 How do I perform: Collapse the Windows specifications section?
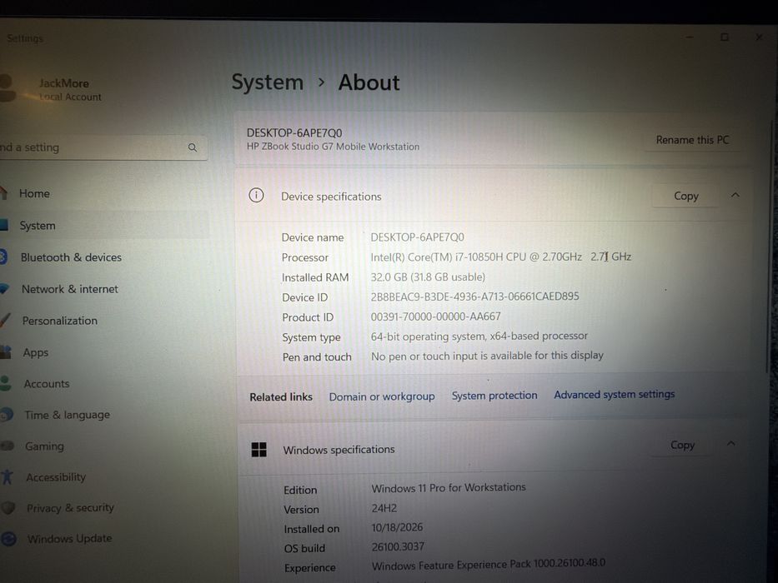pos(731,443)
